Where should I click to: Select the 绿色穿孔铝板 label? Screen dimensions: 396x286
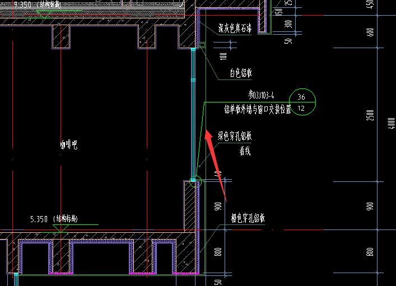point(235,135)
